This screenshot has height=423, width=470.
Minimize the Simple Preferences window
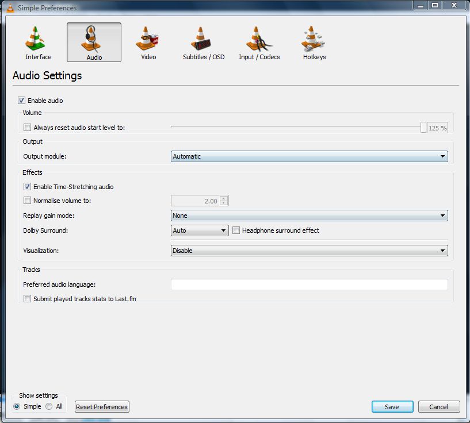pyautogui.click(x=421, y=5)
